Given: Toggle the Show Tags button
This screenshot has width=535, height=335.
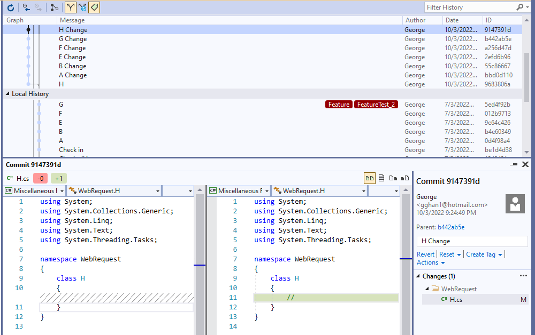Looking at the screenshot, I should click(94, 7).
